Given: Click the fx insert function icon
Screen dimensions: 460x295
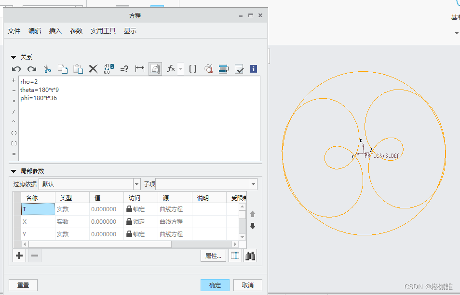Looking at the screenshot, I should (171, 69).
